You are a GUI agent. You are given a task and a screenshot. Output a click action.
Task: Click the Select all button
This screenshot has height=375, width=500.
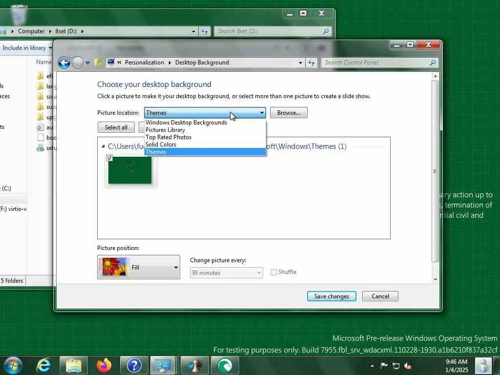tap(116, 127)
